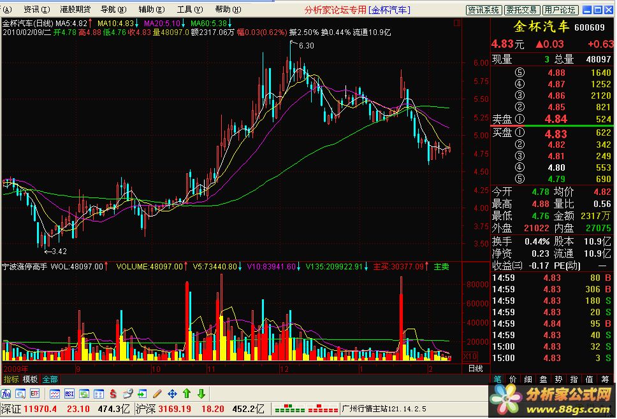The height and width of the screenshot is (419, 617).
Task: Select the 指 indicator tab
Action: click(x=574, y=379)
